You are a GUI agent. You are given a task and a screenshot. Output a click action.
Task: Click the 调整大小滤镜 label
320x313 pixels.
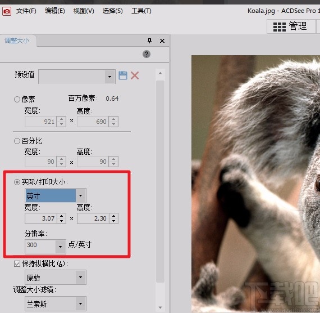point(35,290)
